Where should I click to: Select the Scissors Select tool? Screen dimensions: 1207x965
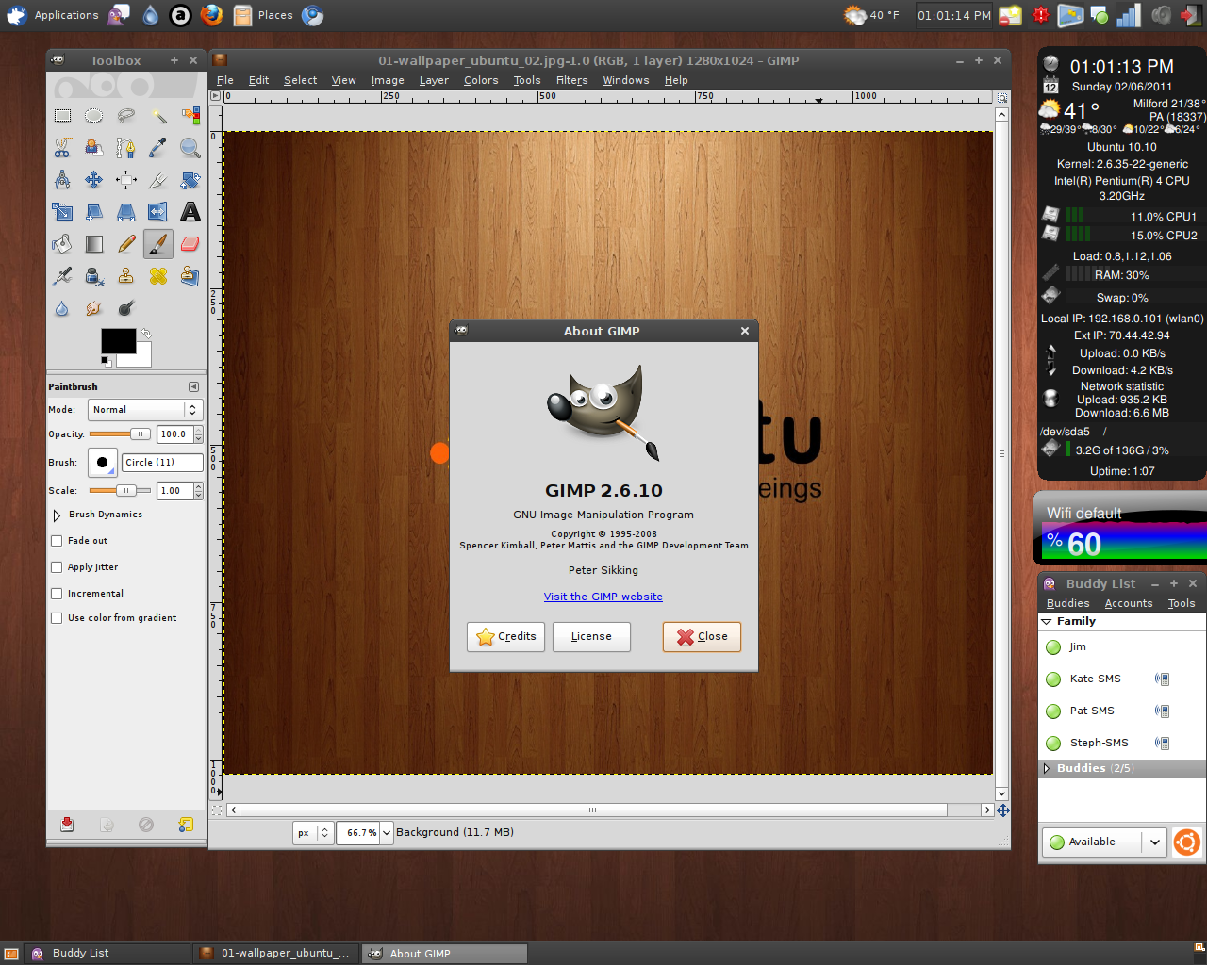tap(62, 148)
